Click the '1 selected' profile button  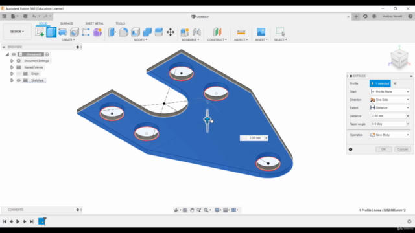pos(380,83)
